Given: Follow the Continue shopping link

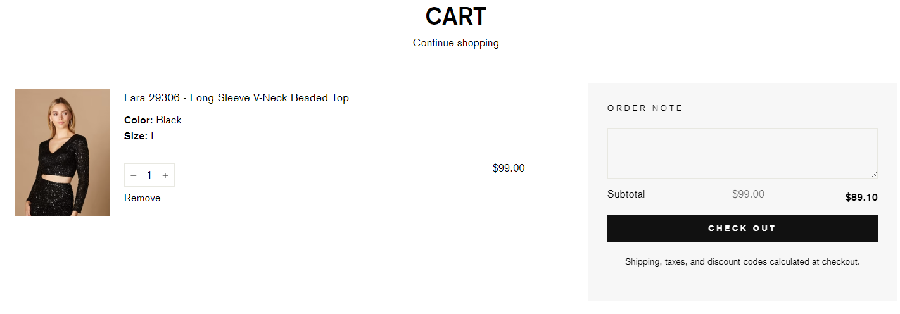Looking at the screenshot, I should tap(456, 43).
